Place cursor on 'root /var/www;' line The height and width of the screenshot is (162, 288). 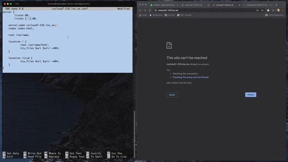[x=19, y=35]
